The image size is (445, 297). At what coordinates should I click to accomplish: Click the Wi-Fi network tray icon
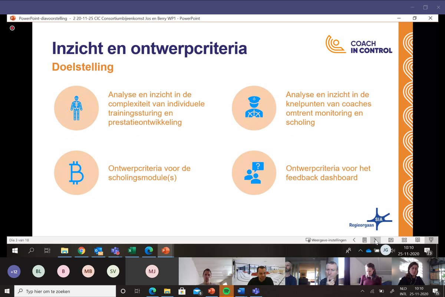pos(372,291)
